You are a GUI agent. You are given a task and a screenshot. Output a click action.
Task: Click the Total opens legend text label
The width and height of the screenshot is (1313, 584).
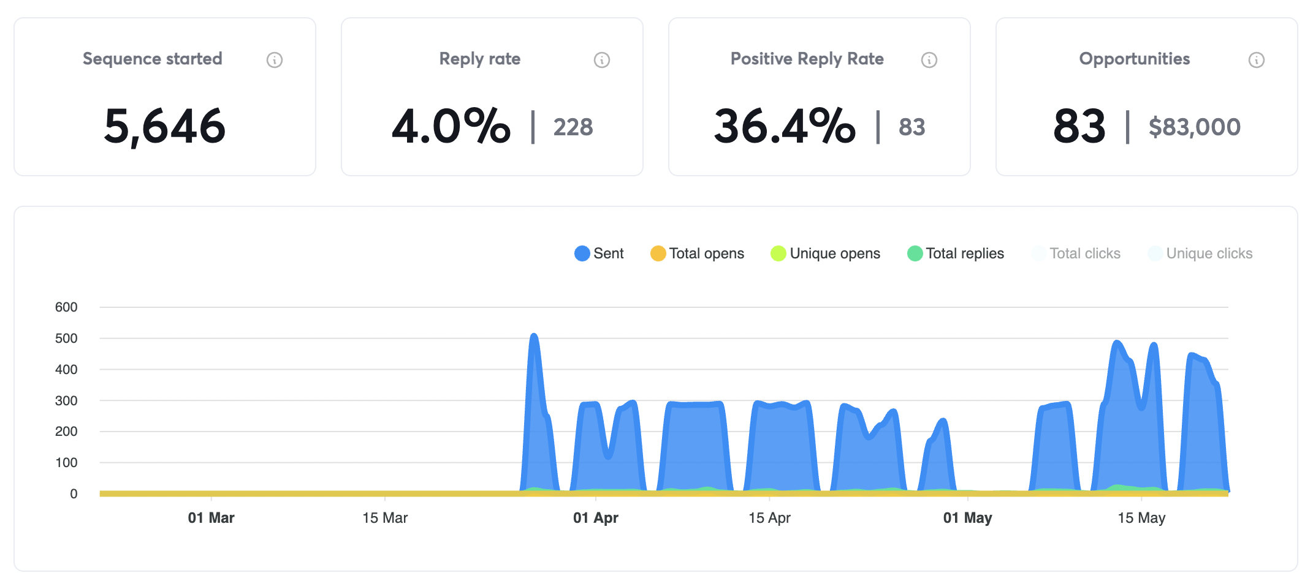coord(706,253)
